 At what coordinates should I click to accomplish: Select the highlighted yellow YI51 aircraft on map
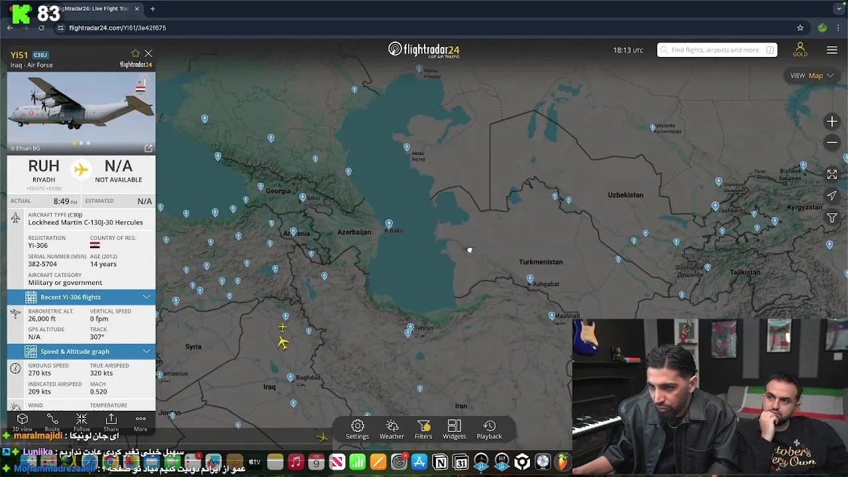click(283, 343)
